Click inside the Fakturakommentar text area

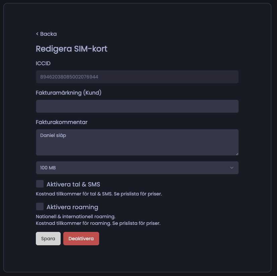tap(137, 142)
